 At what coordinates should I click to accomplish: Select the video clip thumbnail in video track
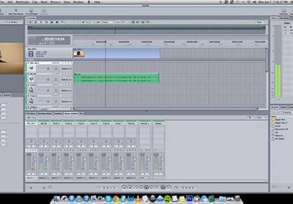tap(79, 54)
